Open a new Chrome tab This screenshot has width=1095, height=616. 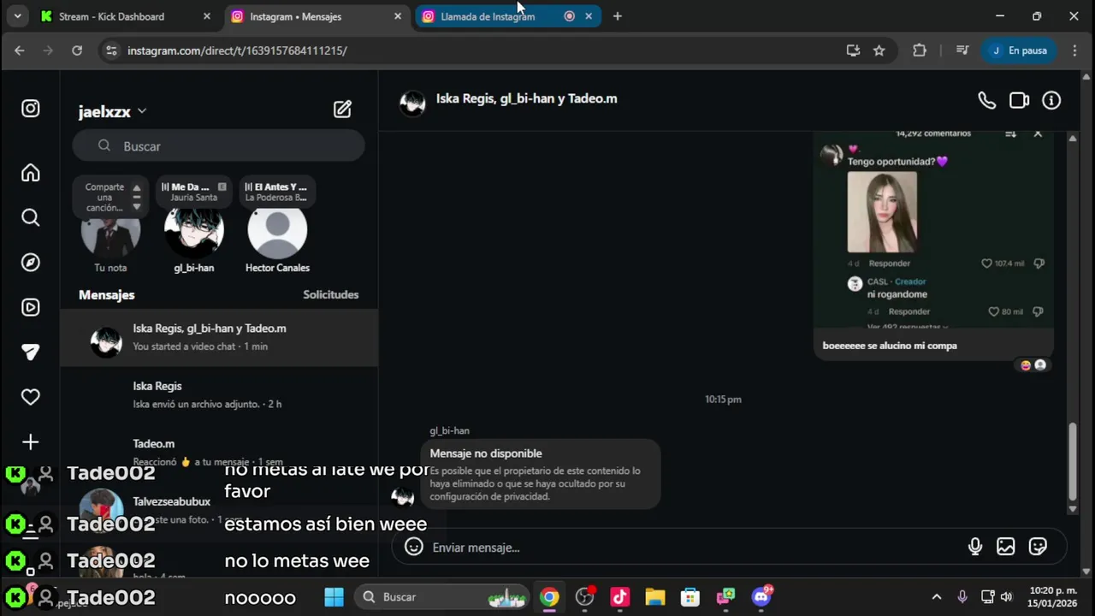[x=618, y=16]
